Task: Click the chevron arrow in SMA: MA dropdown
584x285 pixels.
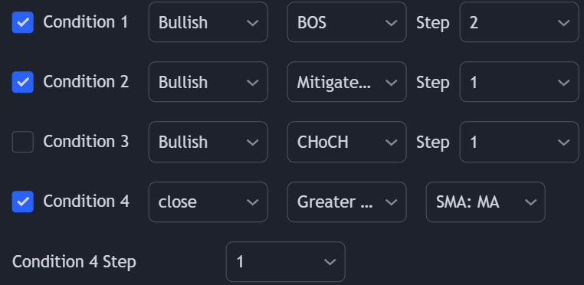Action: [x=530, y=202]
